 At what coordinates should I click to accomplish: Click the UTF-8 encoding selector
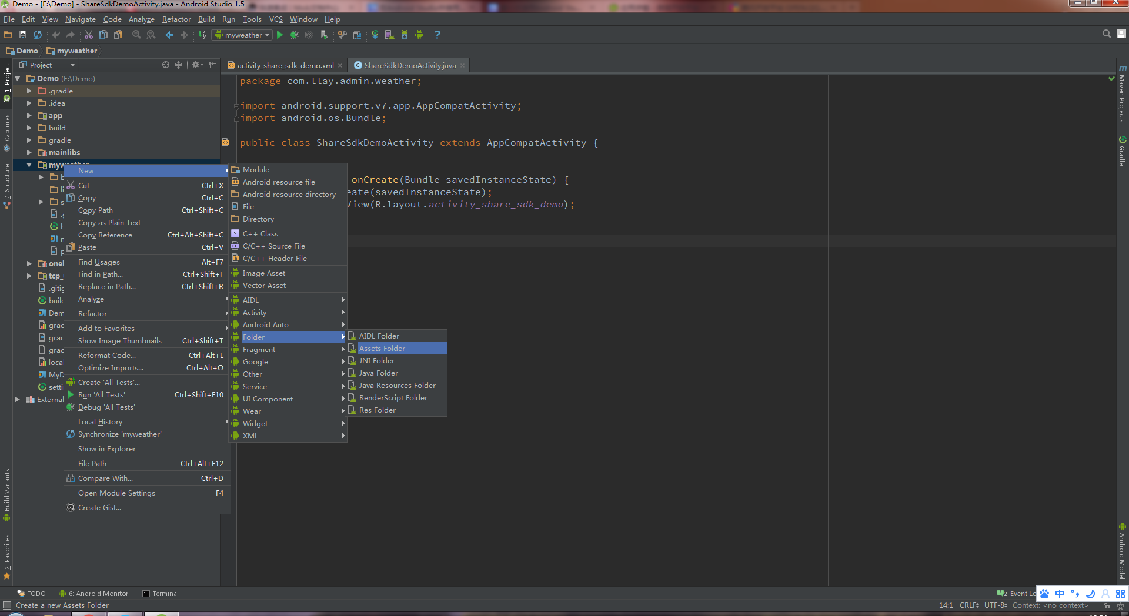click(995, 605)
